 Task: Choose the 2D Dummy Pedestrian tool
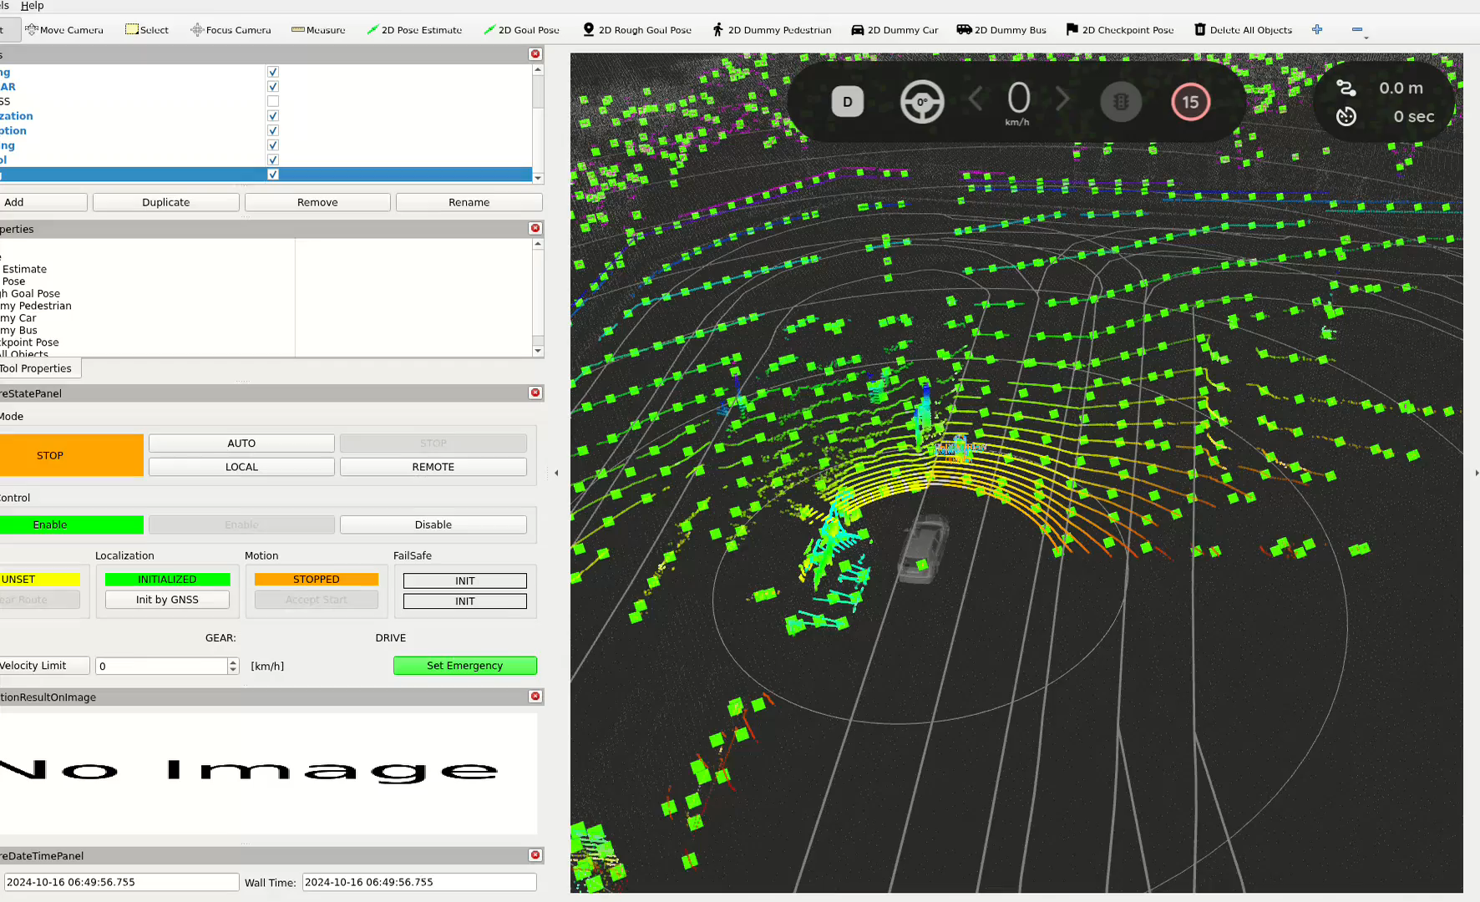[771, 30]
